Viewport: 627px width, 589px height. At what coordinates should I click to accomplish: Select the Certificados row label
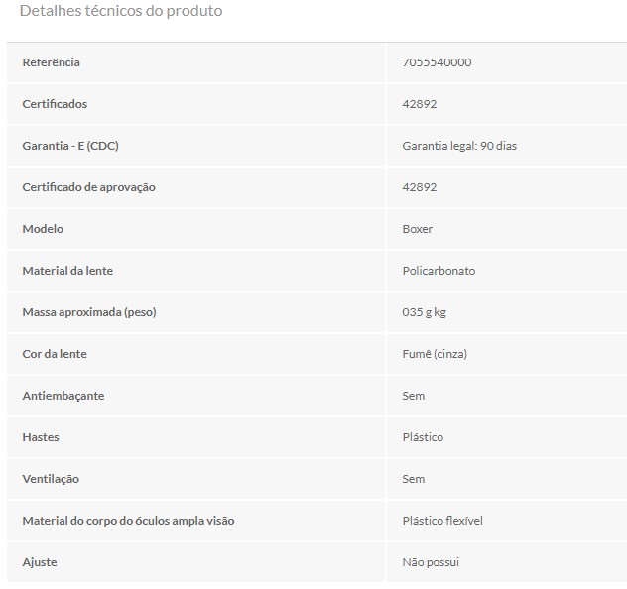click(x=55, y=104)
